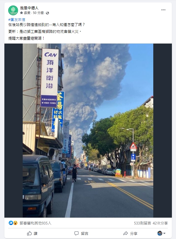176x239 pixels.
Task: Open the 50 分鐘 timestamp link
Action: tap(38, 13)
